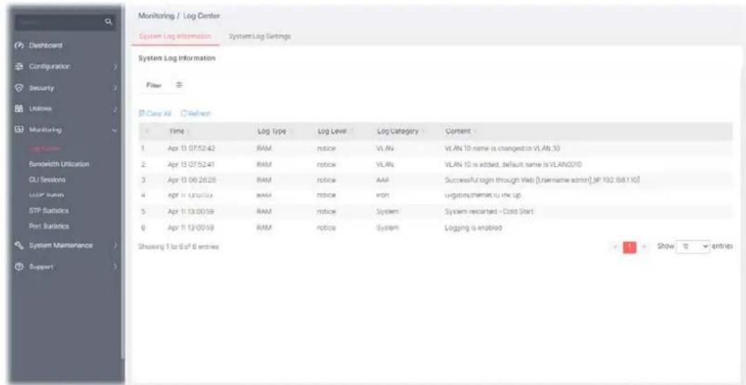746x385 pixels.
Task: Click the Monitoring monitor icon
Action: (x=20, y=129)
